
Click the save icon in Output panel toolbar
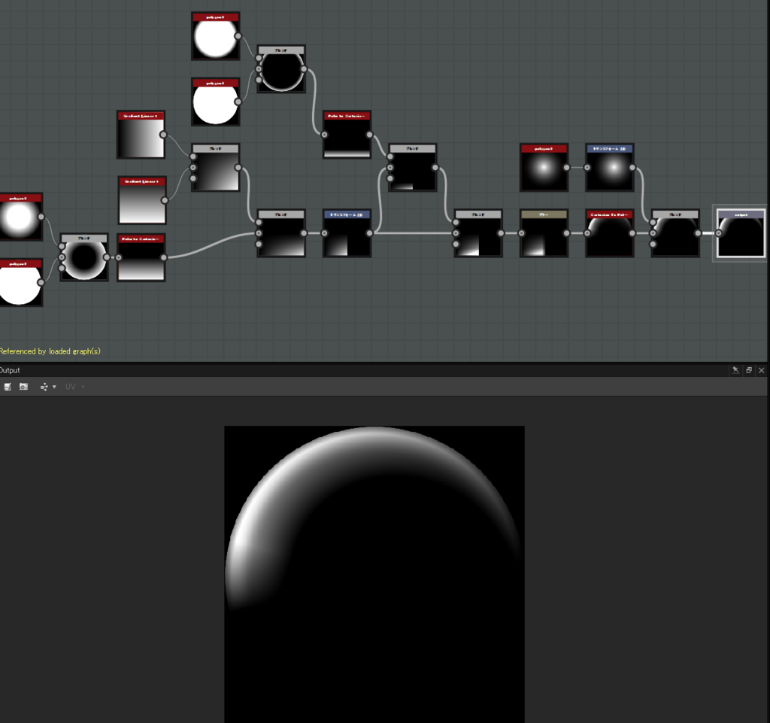pyautogui.click(x=8, y=387)
